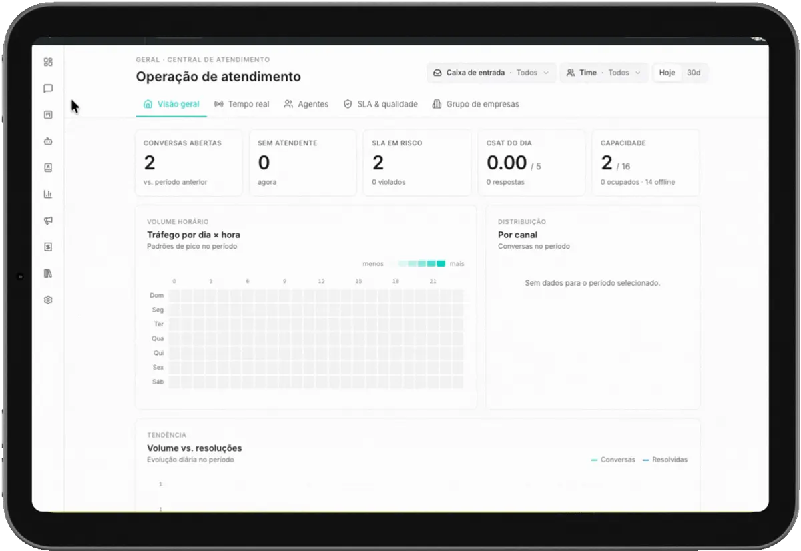
Task: Open the dollar billing sidebar icon
Action: (48, 247)
